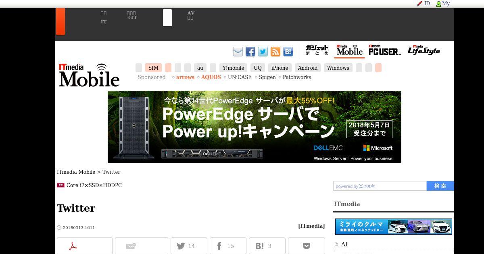484x254 pixels.
Task: Share article via Twitter button showing 14
Action: [189, 246]
